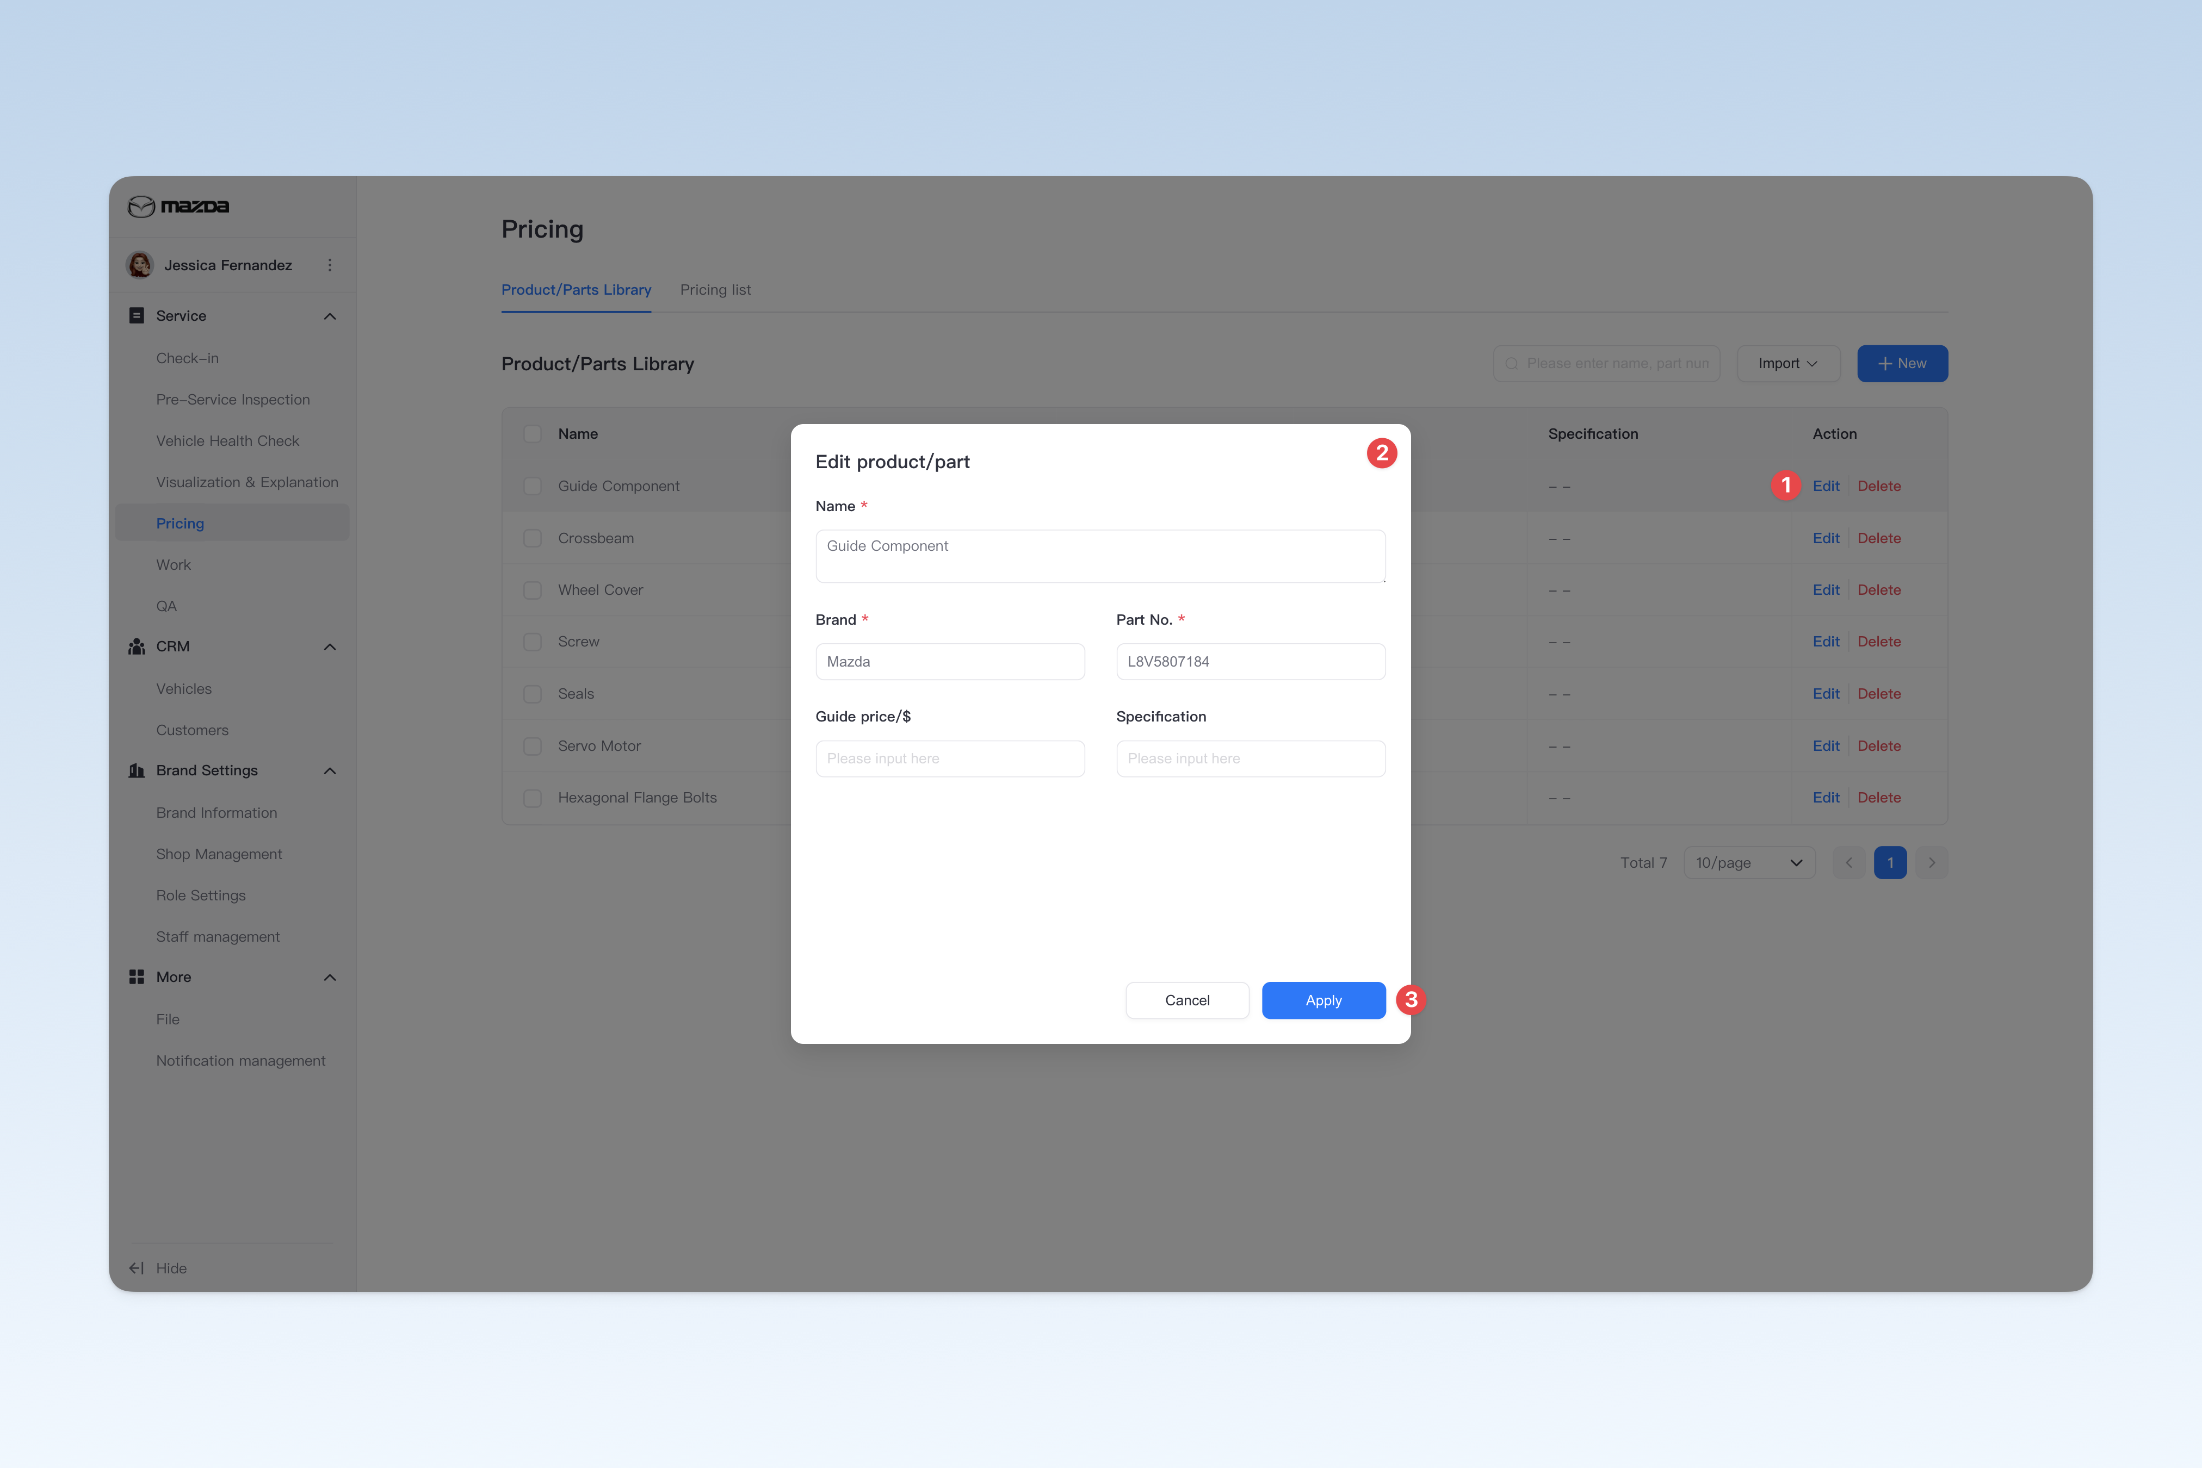This screenshot has width=2202, height=1468.
Task: Open the Import dropdown
Action: pyautogui.click(x=1788, y=363)
